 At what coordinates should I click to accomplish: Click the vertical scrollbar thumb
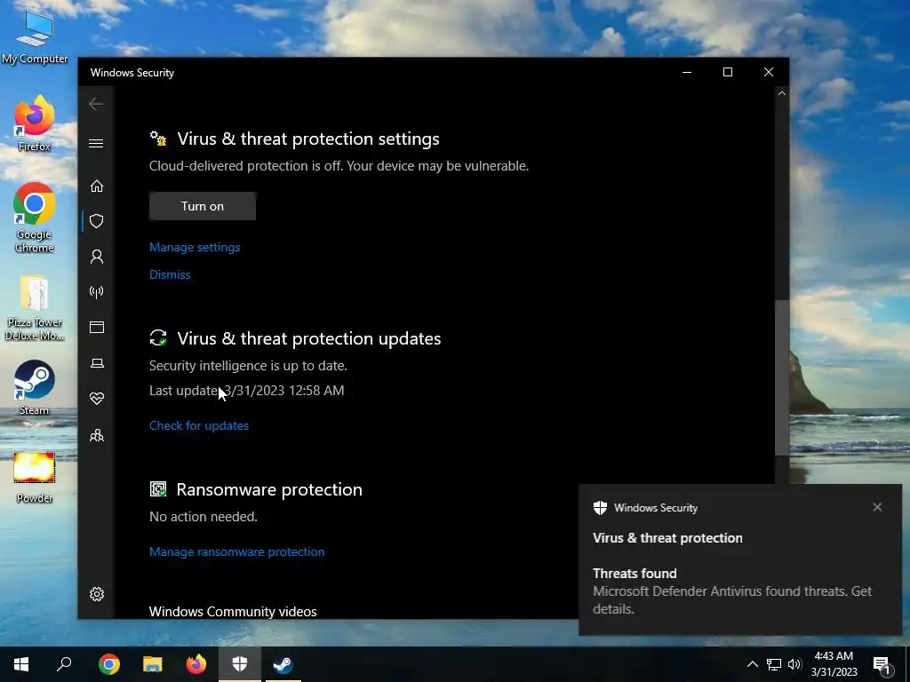click(782, 377)
